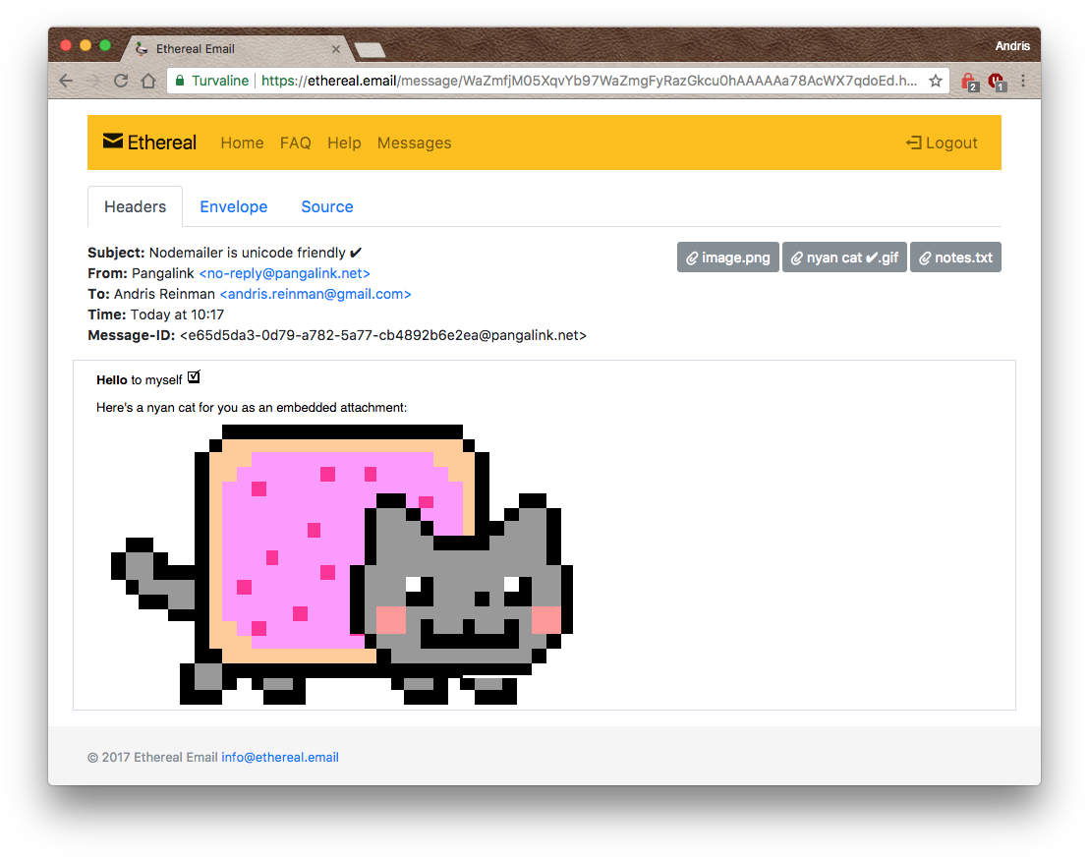Click the Ethereal envelope logo
This screenshot has height=858, width=1088.
point(113,143)
